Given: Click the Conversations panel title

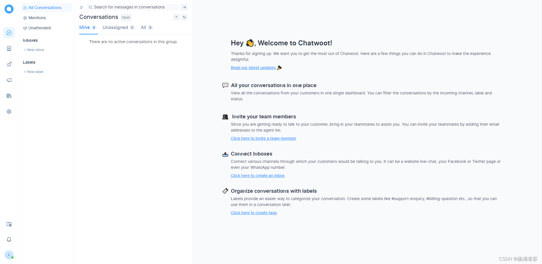Looking at the screenshot, I should (x=99, y=17).
